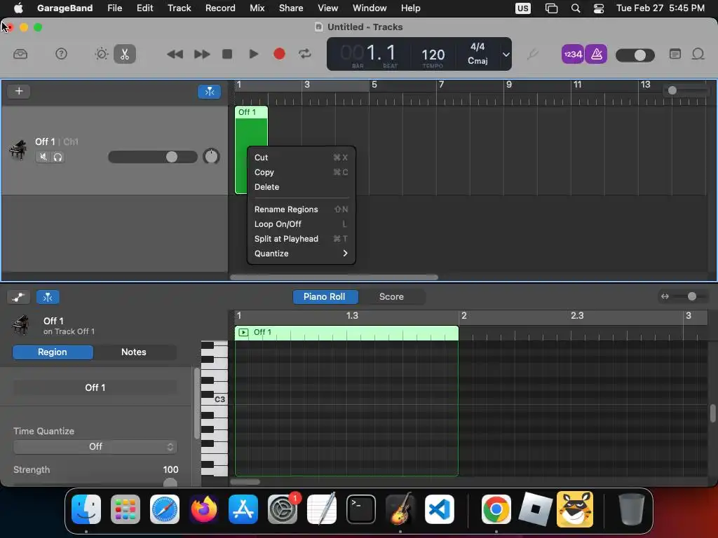Toggle the 1234 count-in button
The height and width of the screenshot is (538, 718).
point(572,55)
